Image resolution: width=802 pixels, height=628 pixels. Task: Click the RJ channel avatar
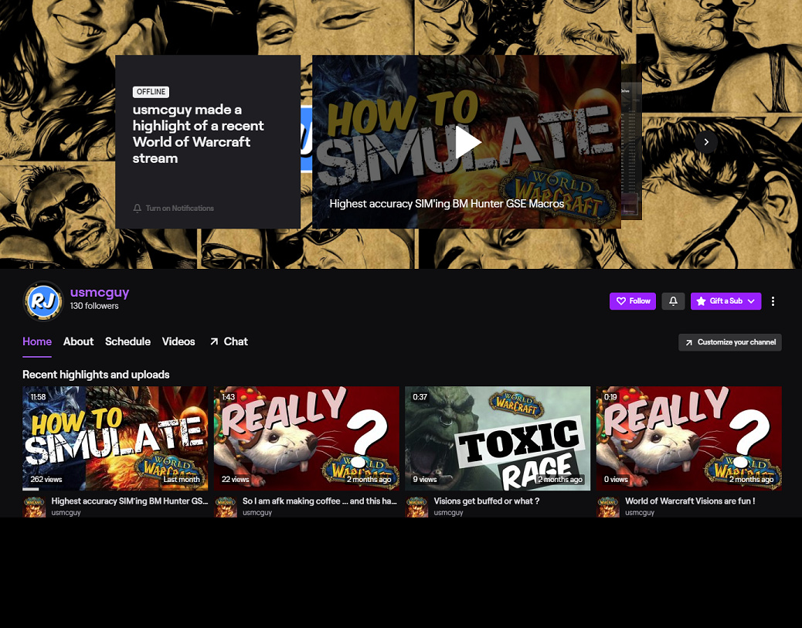tap(43, 300)
